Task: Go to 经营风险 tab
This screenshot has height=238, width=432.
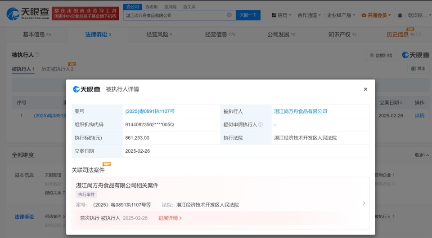Action: coord(159,35)
